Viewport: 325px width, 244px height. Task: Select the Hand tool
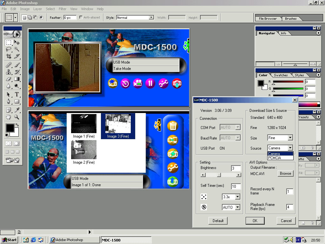coord(9,117)
